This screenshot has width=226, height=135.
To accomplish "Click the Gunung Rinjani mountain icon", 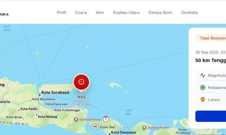I will point(144,127).
